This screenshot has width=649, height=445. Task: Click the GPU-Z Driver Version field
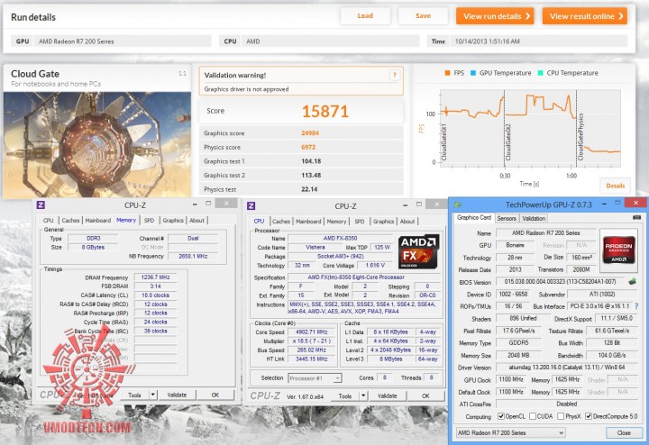click(x=567, y=368)
